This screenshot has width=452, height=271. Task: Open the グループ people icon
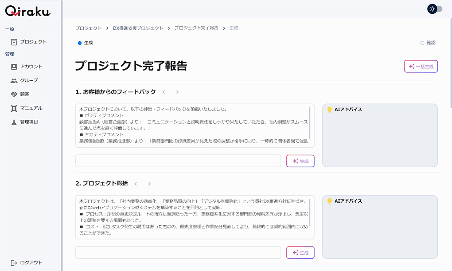point(14,80)
